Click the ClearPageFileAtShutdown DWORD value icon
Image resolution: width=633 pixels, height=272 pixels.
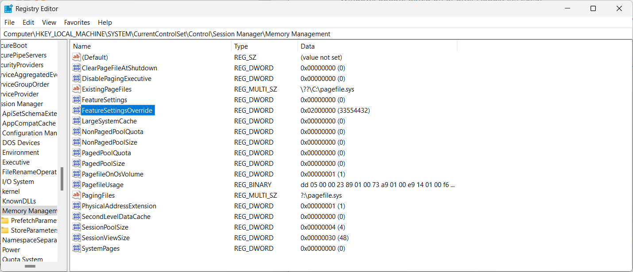point(77,68)
